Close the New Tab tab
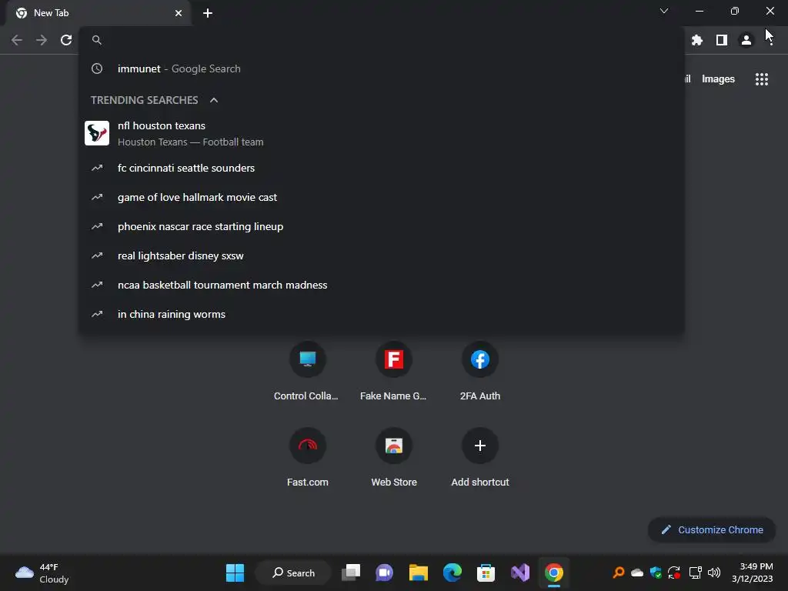Viewport: 788px width, 591px height. 179,13
